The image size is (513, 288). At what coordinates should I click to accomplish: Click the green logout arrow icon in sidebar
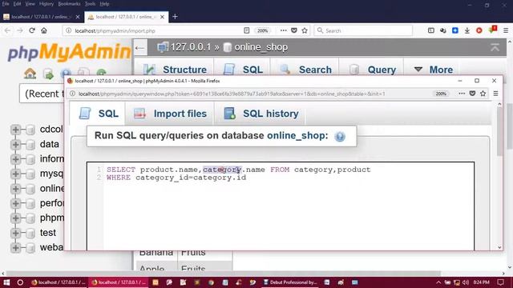click(x=48, y=74)
